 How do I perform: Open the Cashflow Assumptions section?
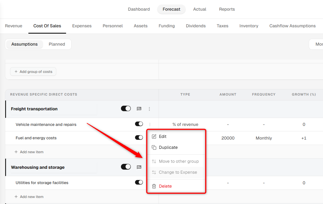(292, 26)
